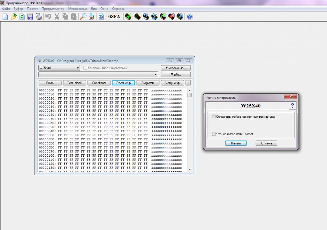
Task: Click the blue Help question mark icon
Action: click(x=189, y=17)
